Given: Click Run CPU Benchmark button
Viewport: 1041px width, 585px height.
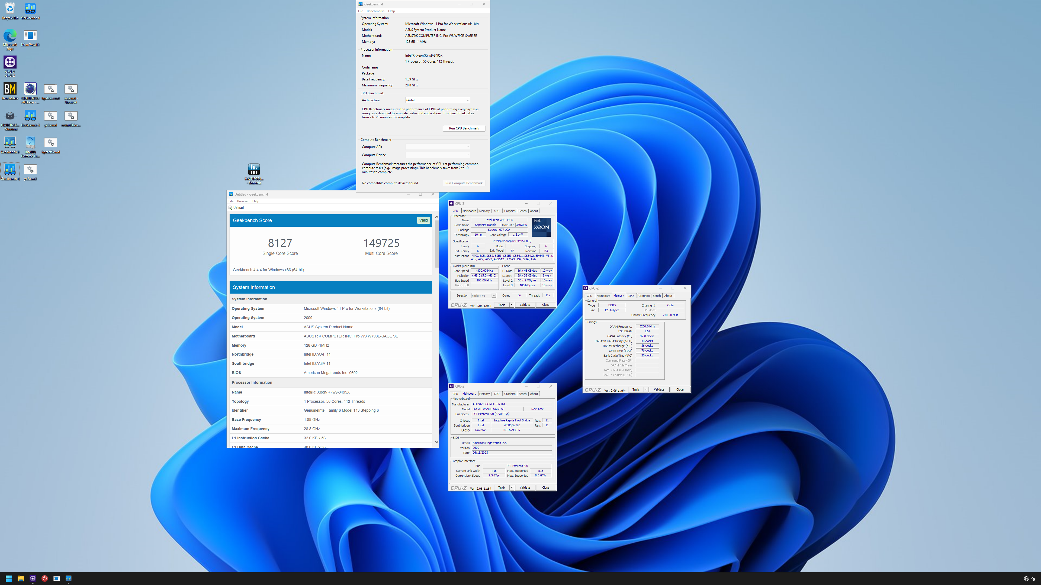Looking at the screenshot, I should (x=464, y=128).
